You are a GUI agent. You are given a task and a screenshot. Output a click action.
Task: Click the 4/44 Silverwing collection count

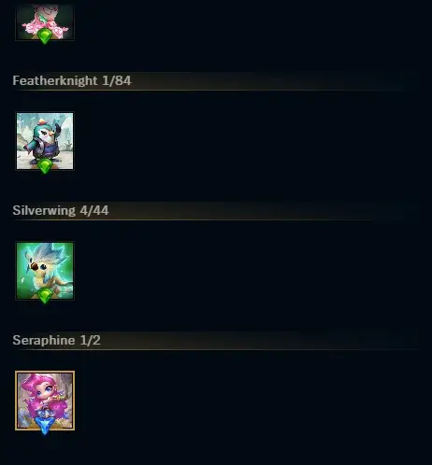tap(94, 210)
